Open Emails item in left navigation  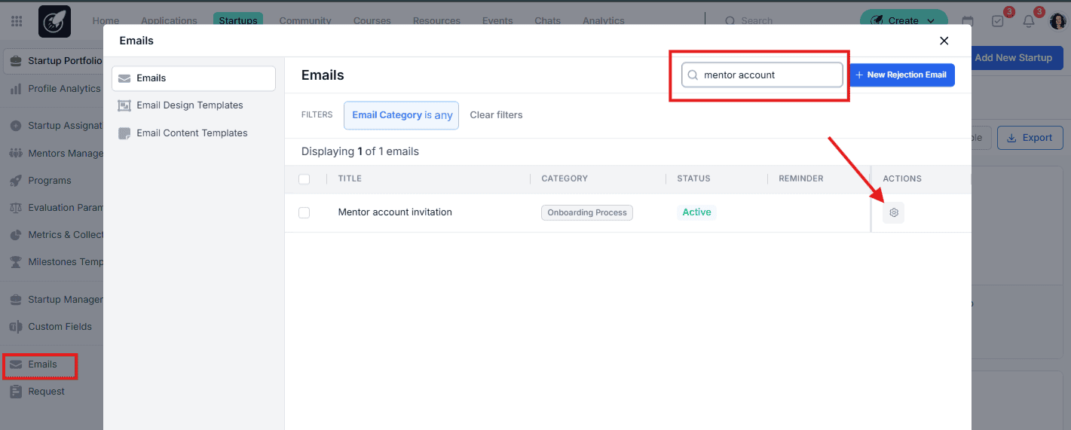42,364
